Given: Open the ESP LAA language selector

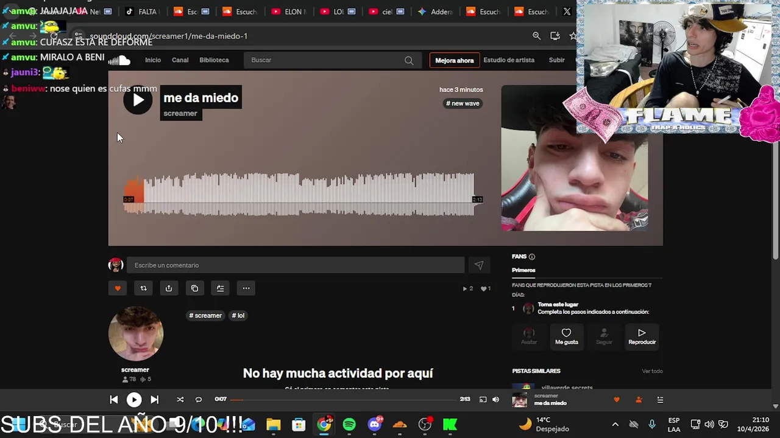Looking at the screenshot, I should tap(674, 425).
